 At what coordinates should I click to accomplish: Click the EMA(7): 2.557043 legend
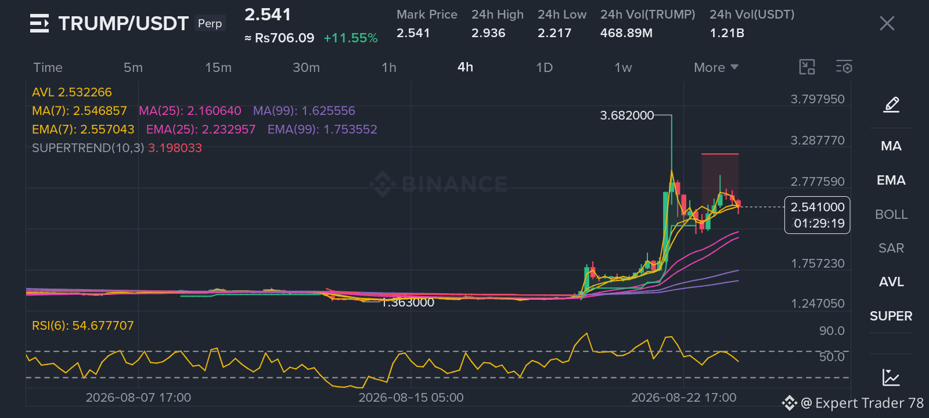click(x=83, y=129)
